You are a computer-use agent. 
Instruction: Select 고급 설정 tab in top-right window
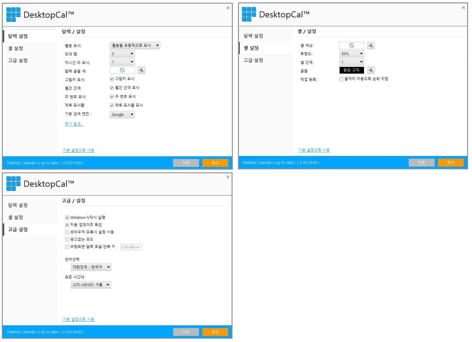(266, 60)
